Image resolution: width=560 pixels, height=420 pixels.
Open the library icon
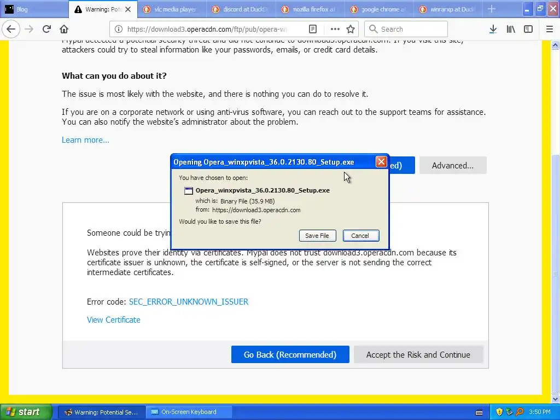pos(511,29)
